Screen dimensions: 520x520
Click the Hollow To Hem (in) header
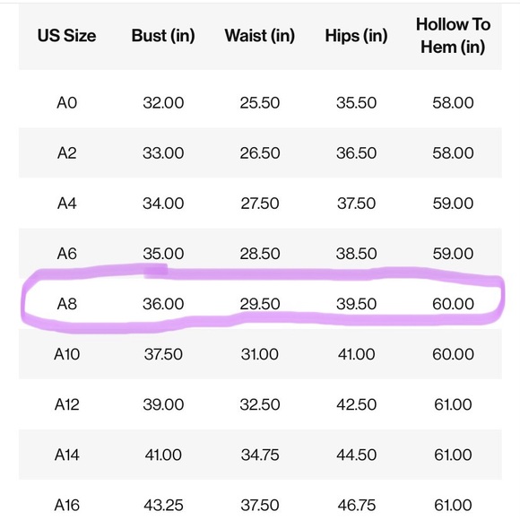453,36
